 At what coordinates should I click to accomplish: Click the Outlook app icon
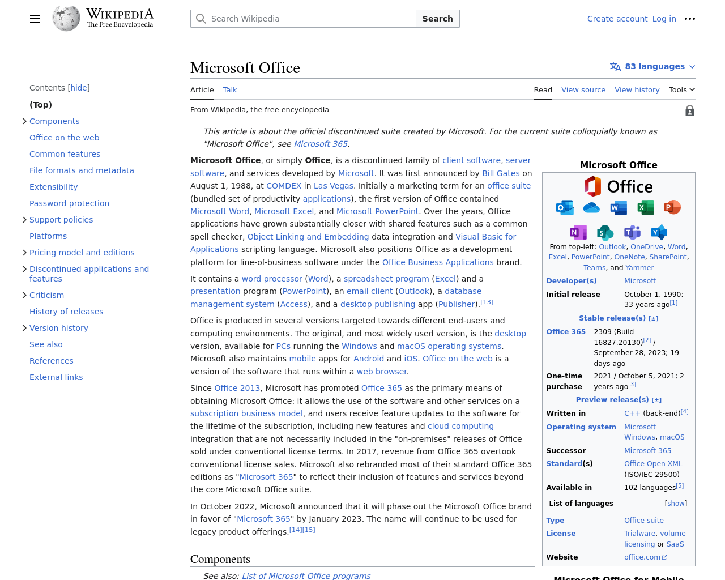(565, 207)
